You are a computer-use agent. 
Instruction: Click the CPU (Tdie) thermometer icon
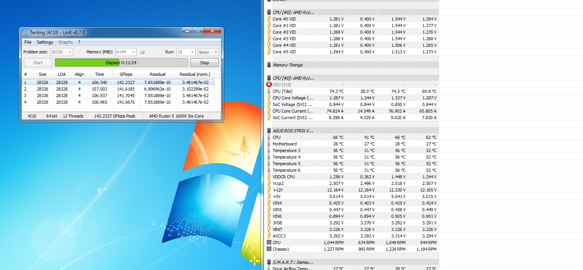(x=269, y=91)
